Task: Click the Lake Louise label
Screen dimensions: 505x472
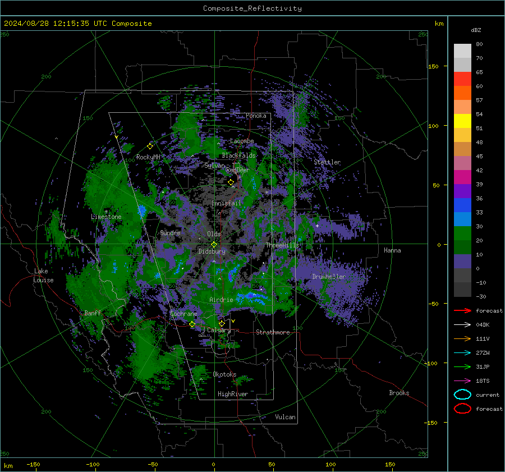Action: tap(43, 276)
